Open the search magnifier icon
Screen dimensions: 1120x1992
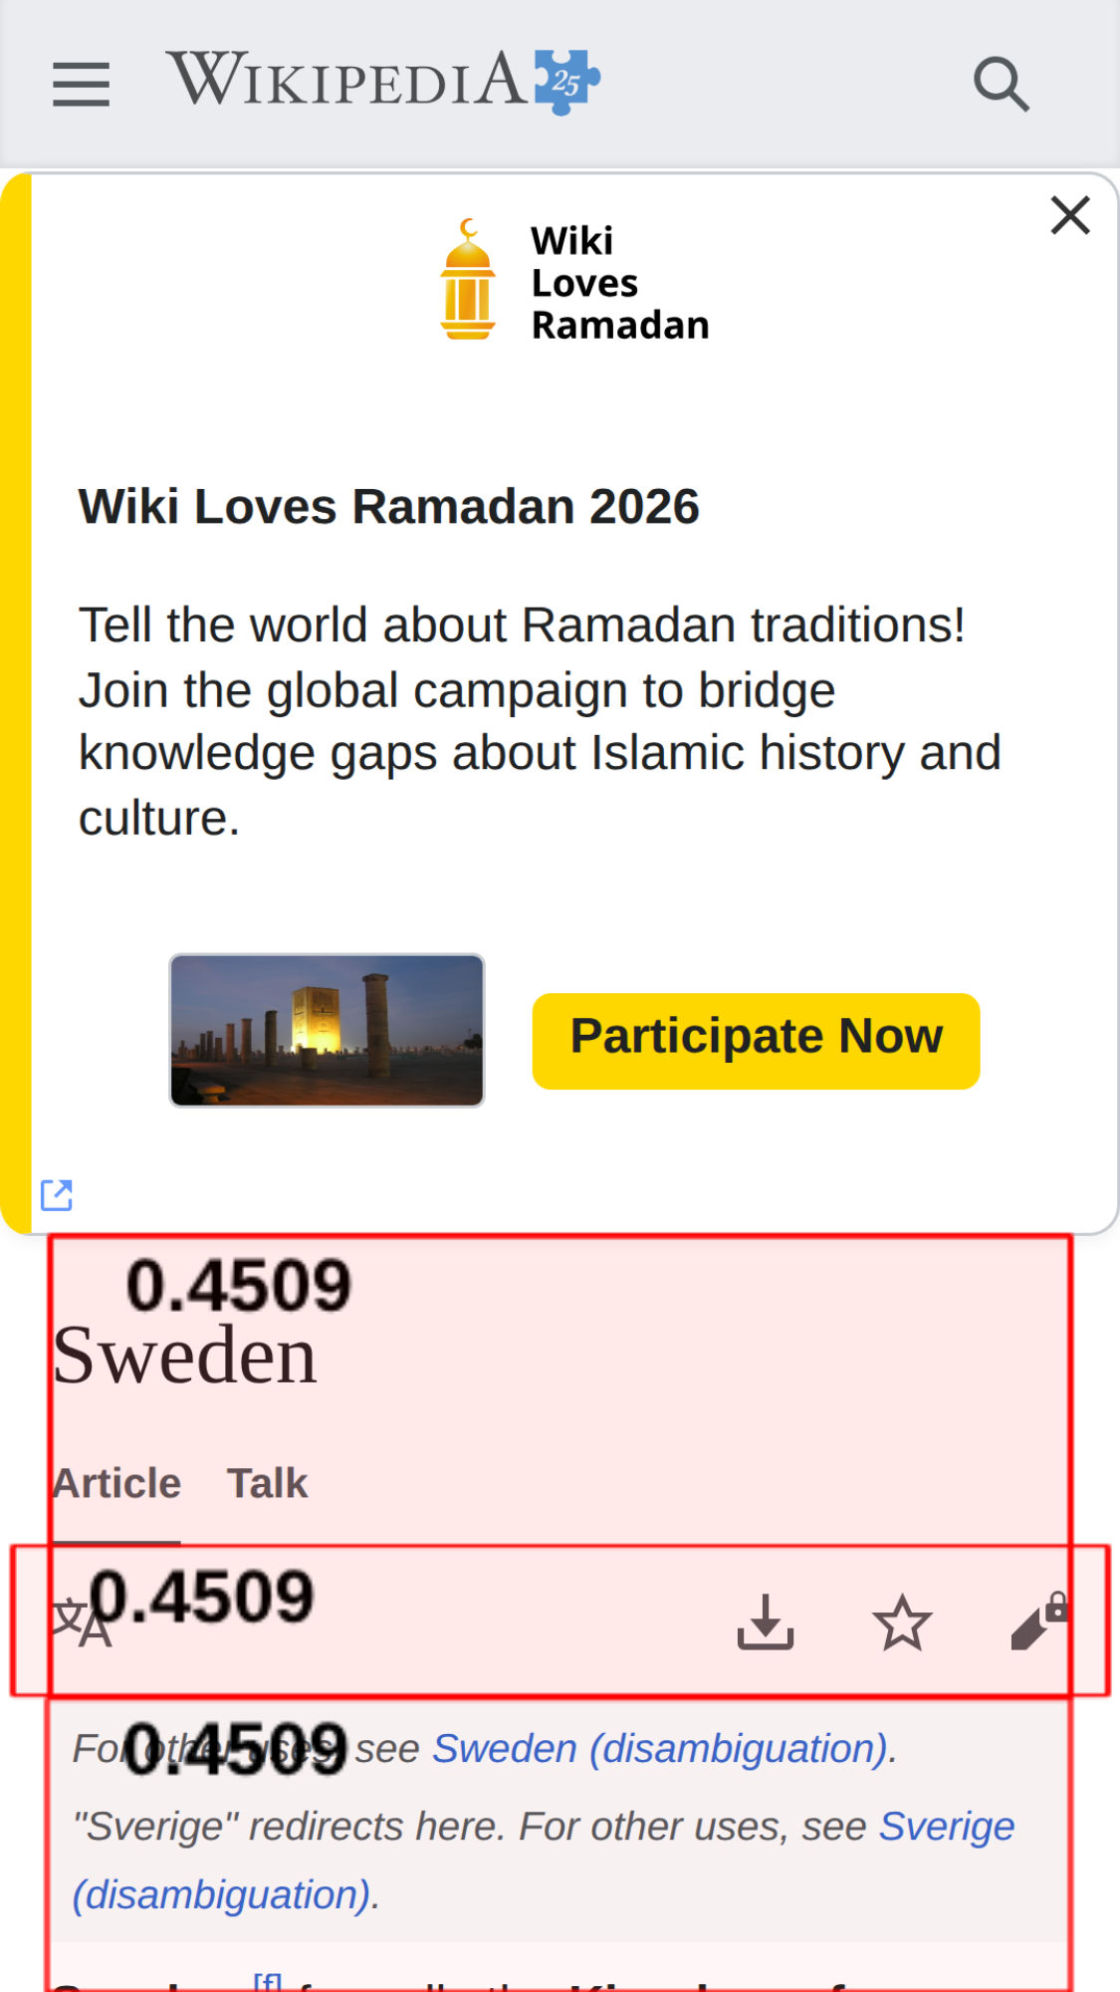(x=1001, y=84)
